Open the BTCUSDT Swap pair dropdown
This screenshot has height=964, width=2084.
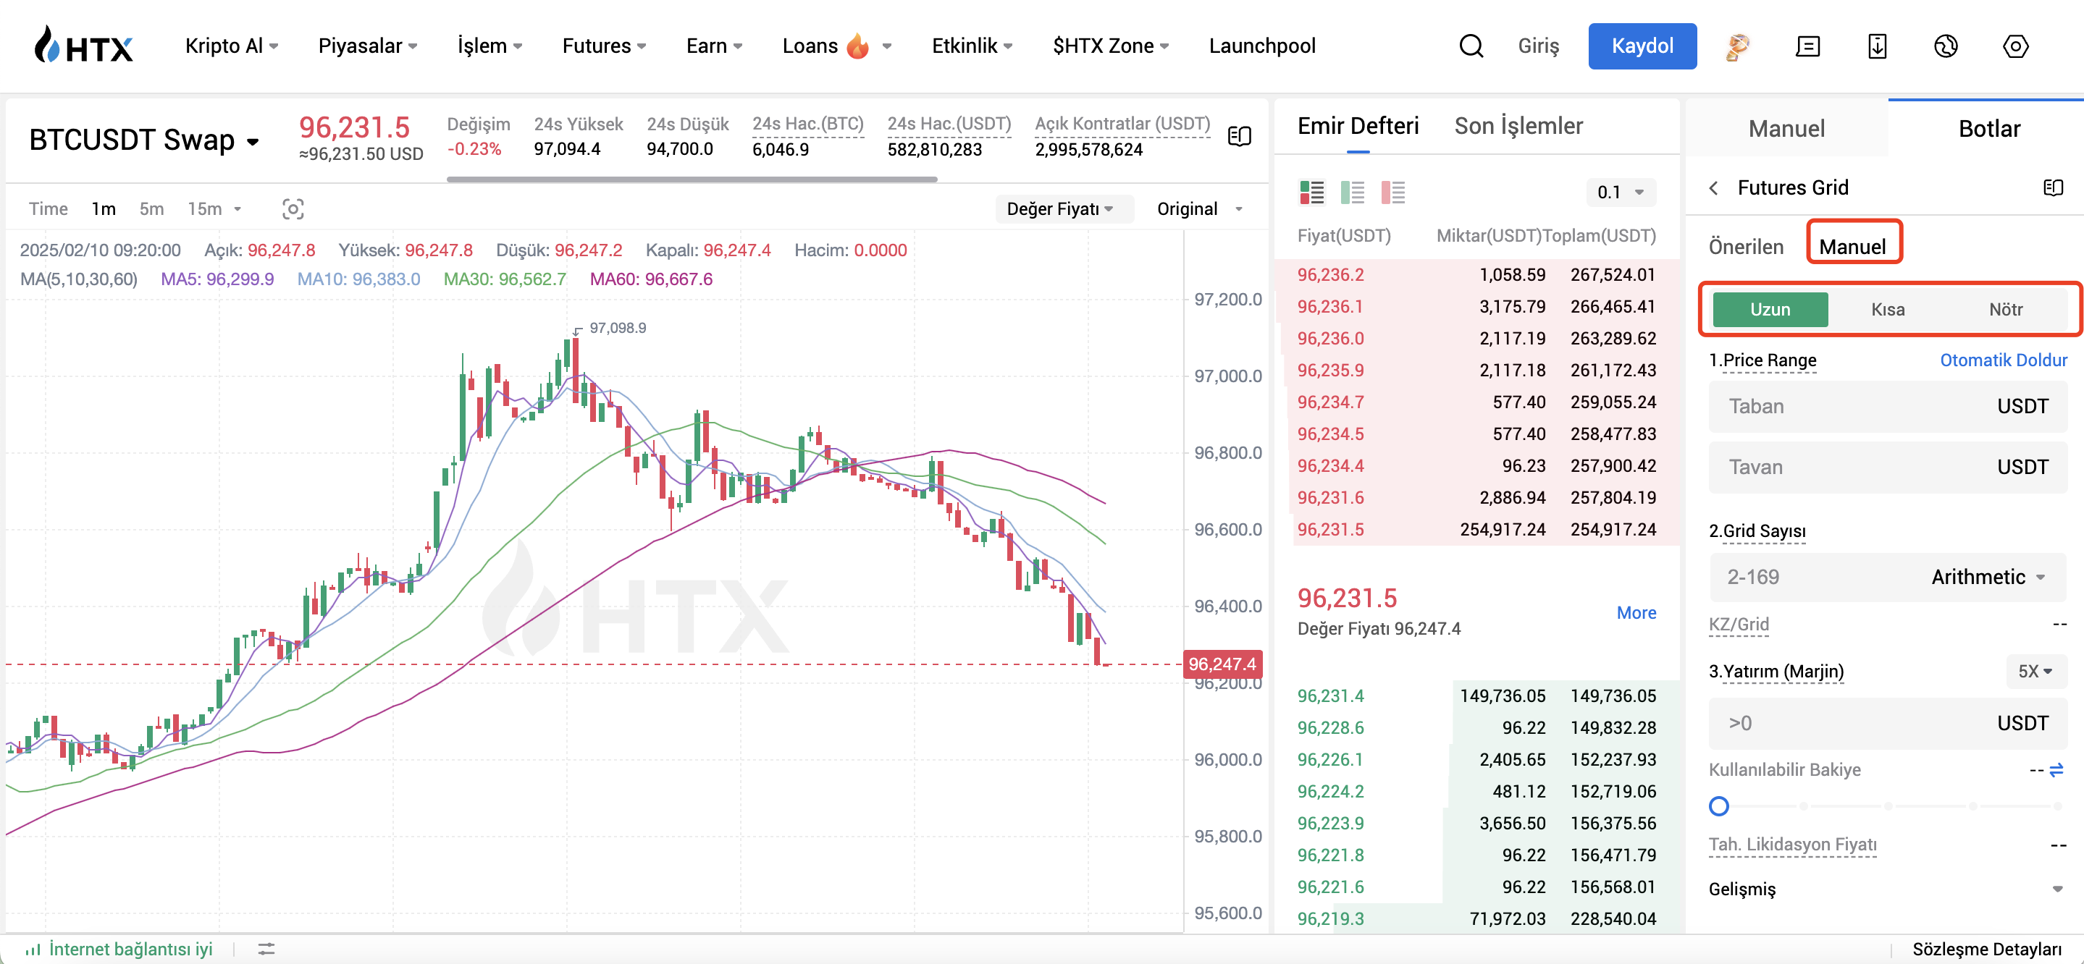pos(253,142)
